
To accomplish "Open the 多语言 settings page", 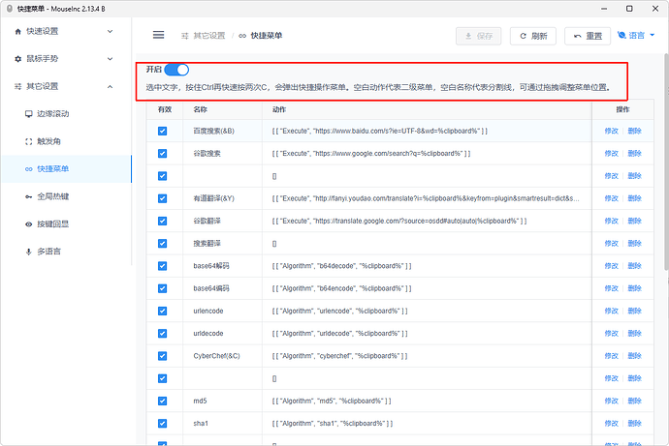I will tap(66, 252).
